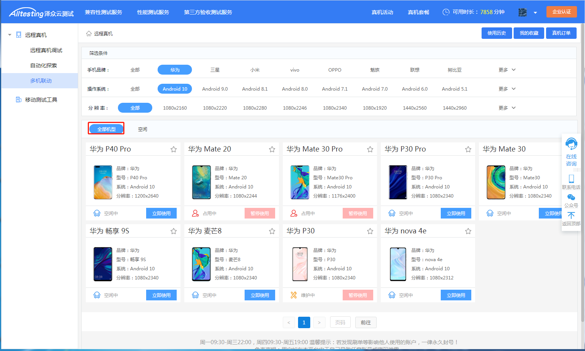Click the 维护中 wrench icon on P30

293,295
